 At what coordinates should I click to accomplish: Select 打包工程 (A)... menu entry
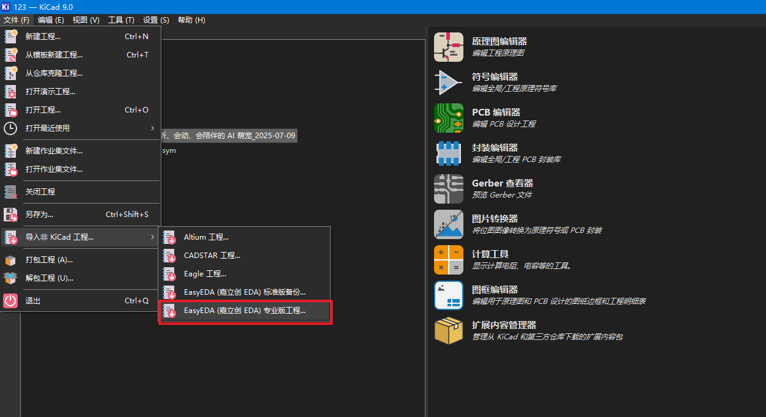81,260
